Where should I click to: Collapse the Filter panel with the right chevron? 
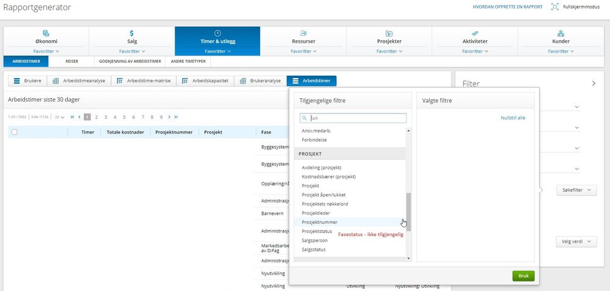594,83
